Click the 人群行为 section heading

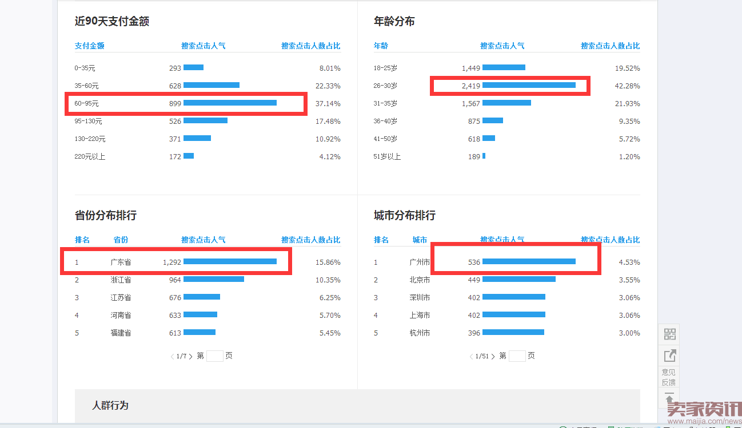pyautogui.click(x=110, y=406)
